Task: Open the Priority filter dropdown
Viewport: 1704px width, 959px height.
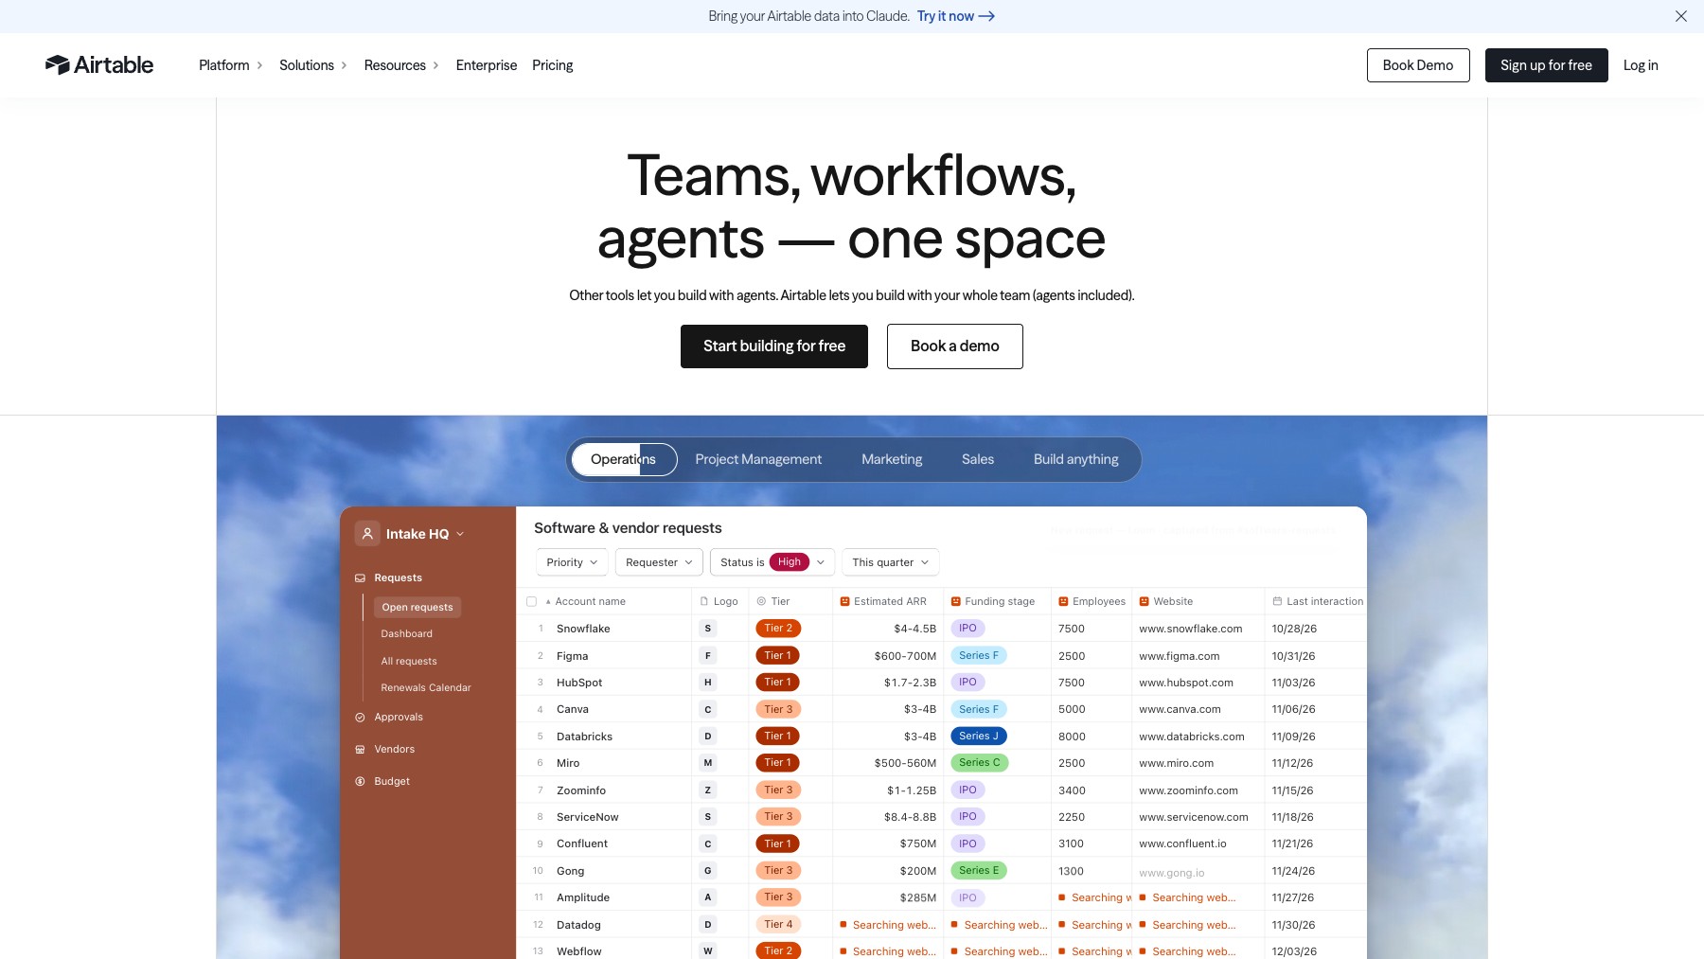Action: pos(572,562)
